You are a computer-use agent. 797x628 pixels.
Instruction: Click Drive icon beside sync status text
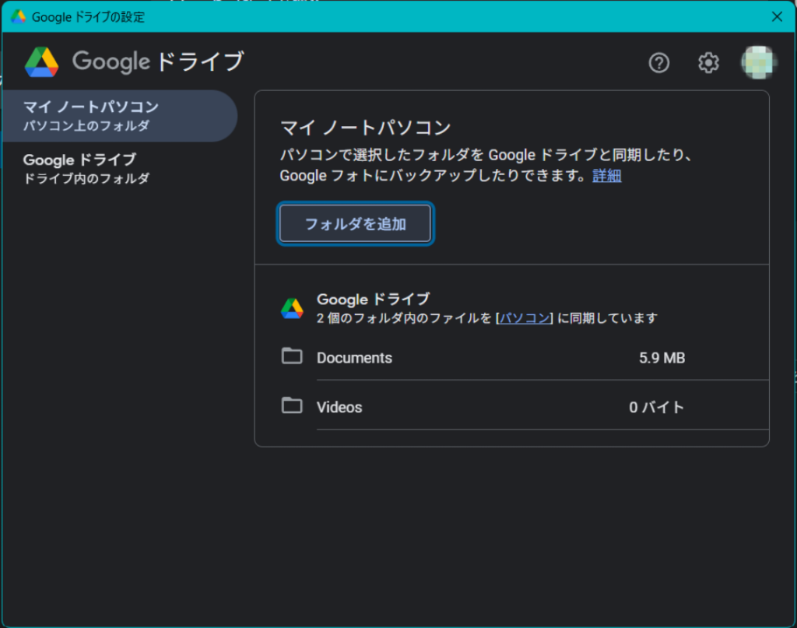point(292,308)
